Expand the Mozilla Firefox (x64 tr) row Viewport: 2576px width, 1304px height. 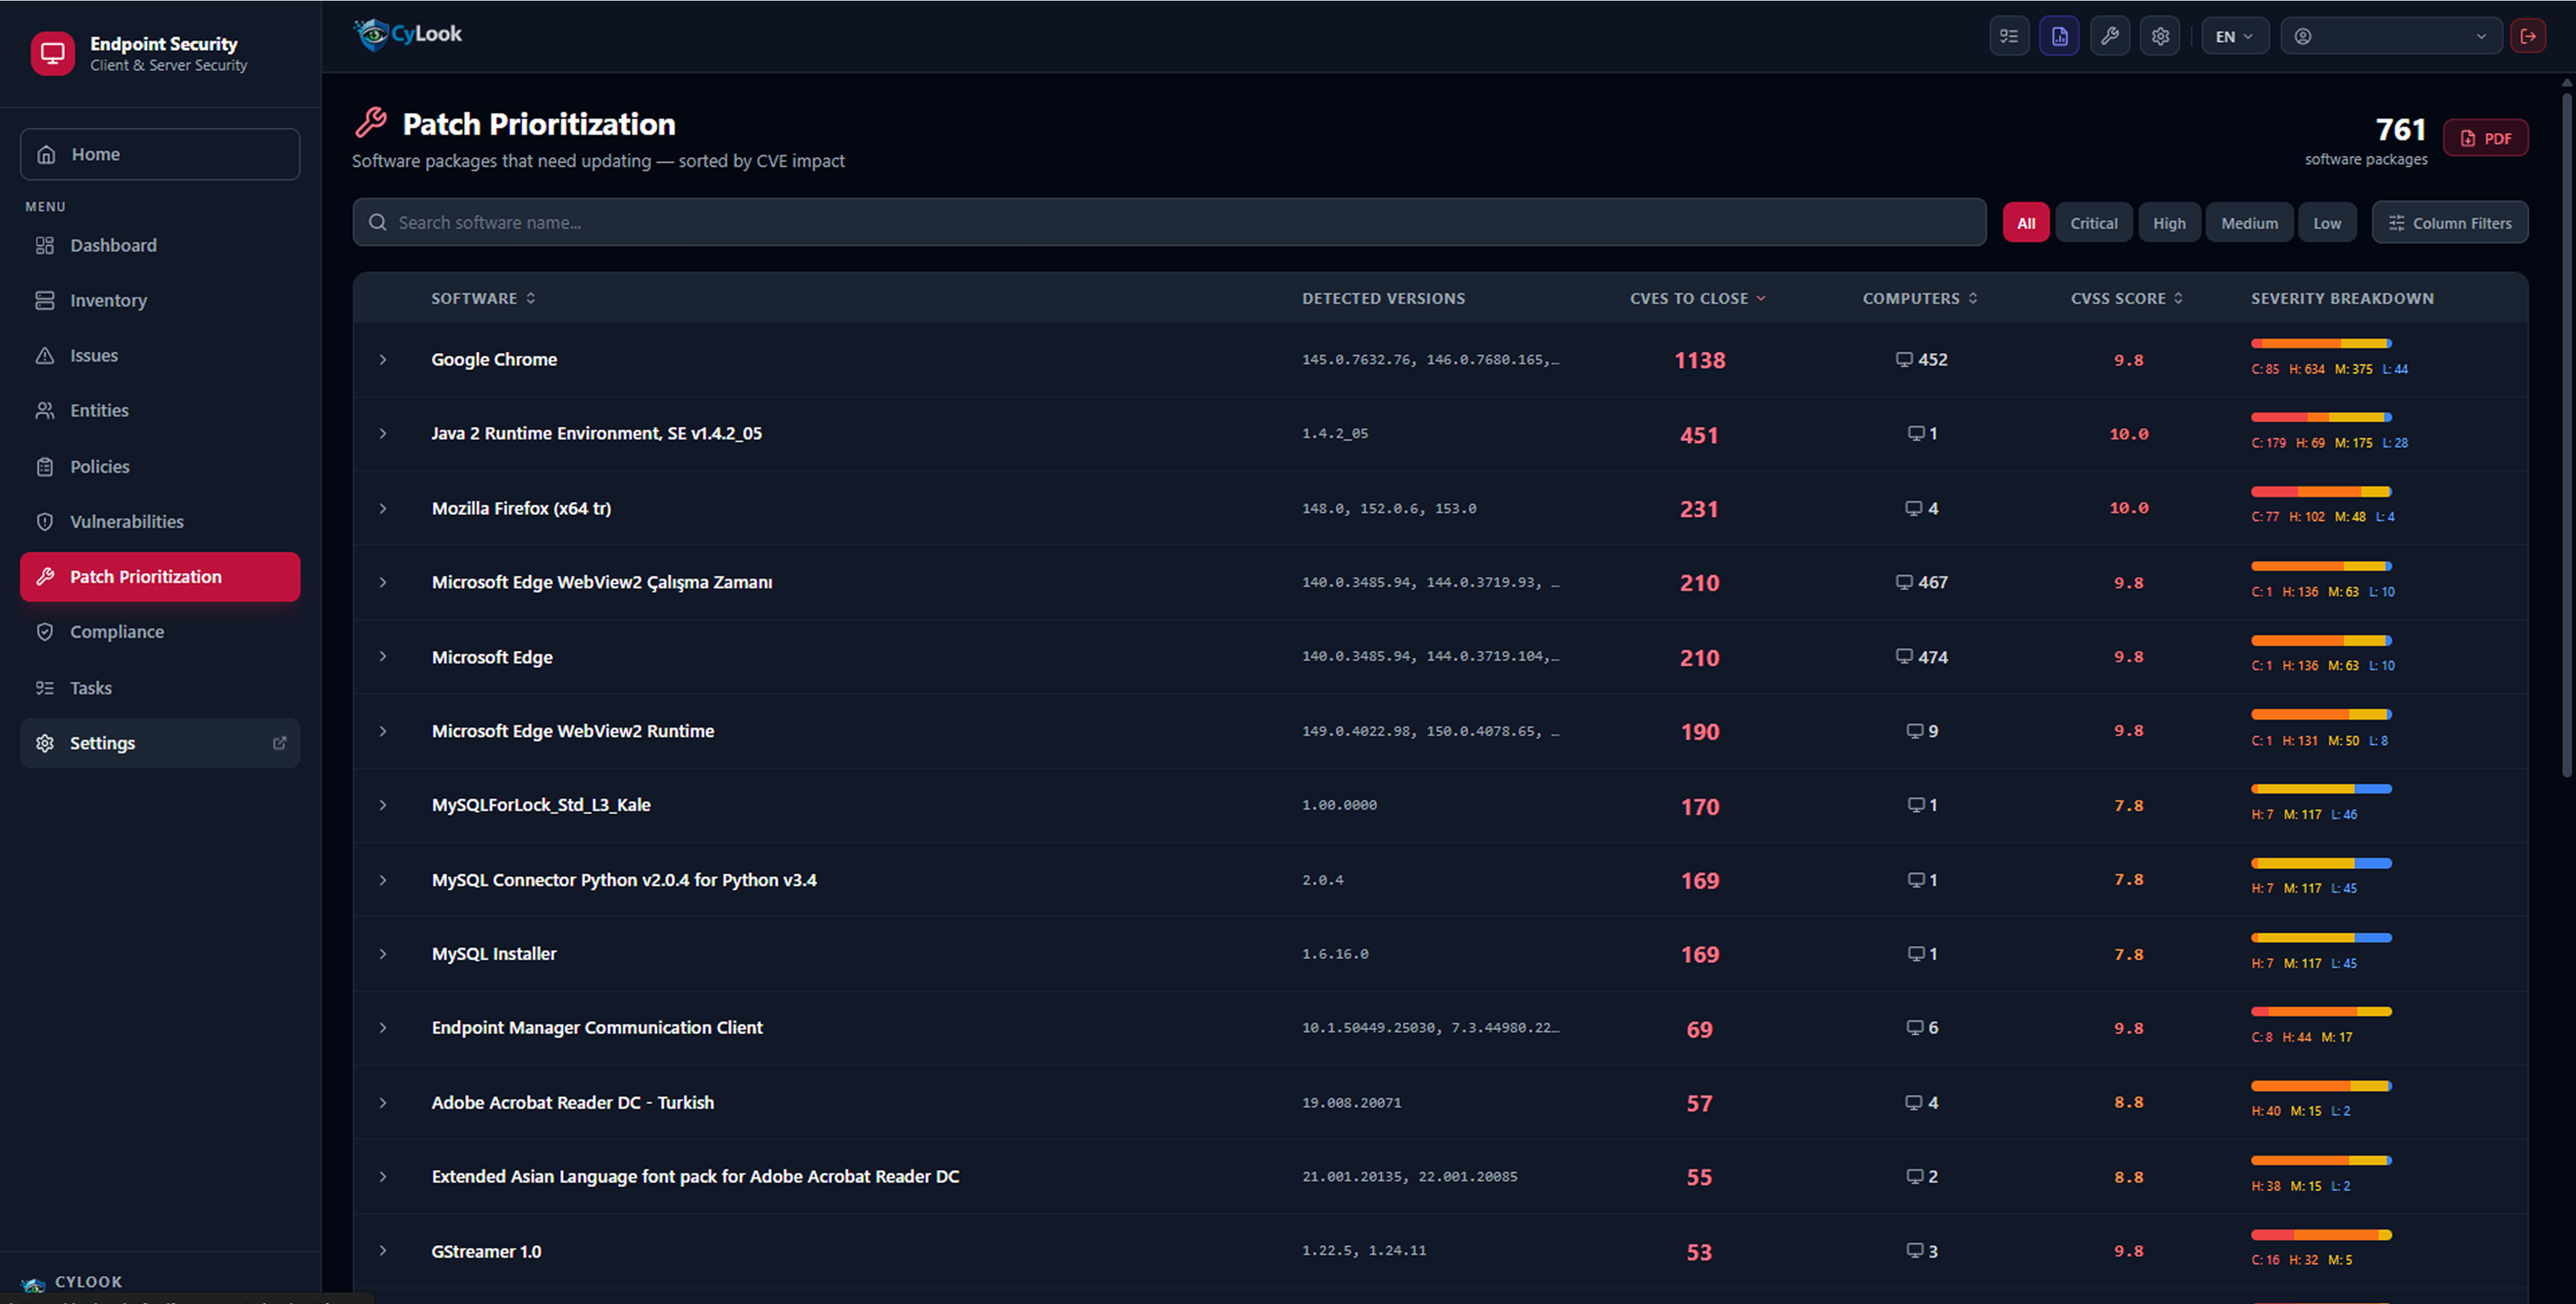pyautogui.click(x=383, y=509)
